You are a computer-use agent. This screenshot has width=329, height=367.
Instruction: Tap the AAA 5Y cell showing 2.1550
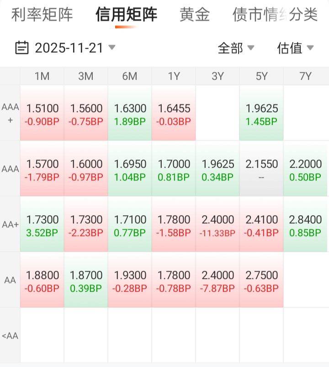coord(261,169)
